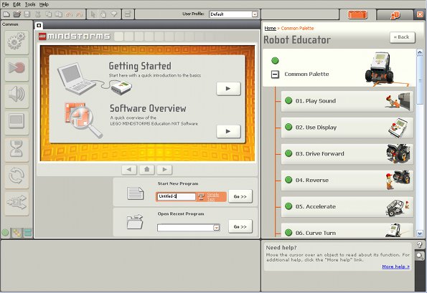Click Go for Start New Program
Viewport: 427px width, 293px height.
coord(240,196)
